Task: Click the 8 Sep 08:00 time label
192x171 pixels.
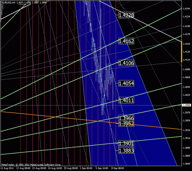Action: tap(118, 168)
